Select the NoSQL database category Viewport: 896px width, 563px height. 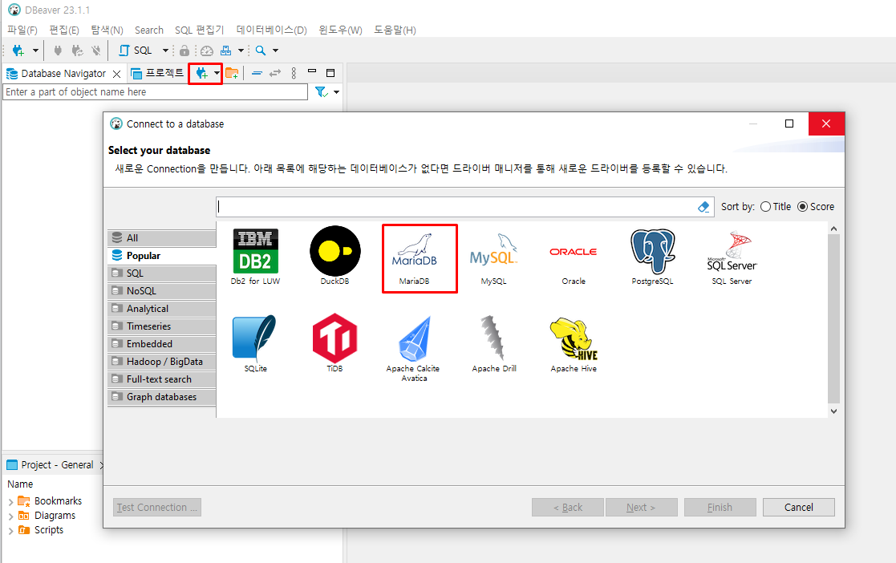click(x=162, y=291)
